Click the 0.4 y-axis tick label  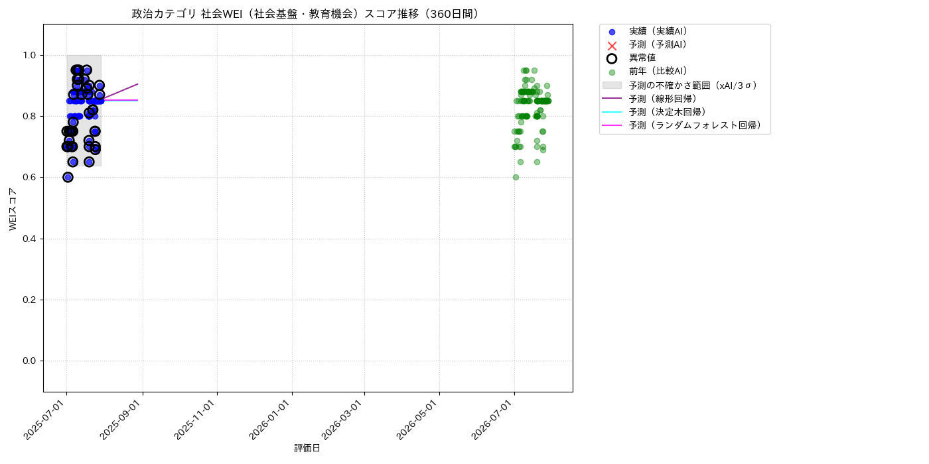coord(29,239)
